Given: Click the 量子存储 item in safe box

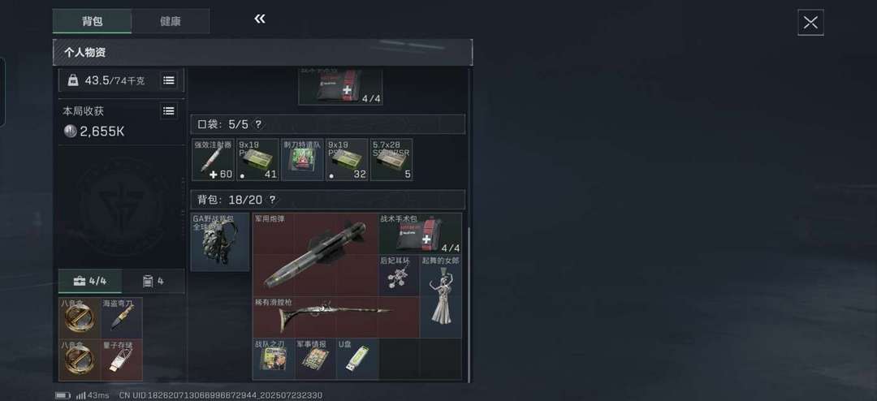Looking at the screenshot, I should (121, 360).
